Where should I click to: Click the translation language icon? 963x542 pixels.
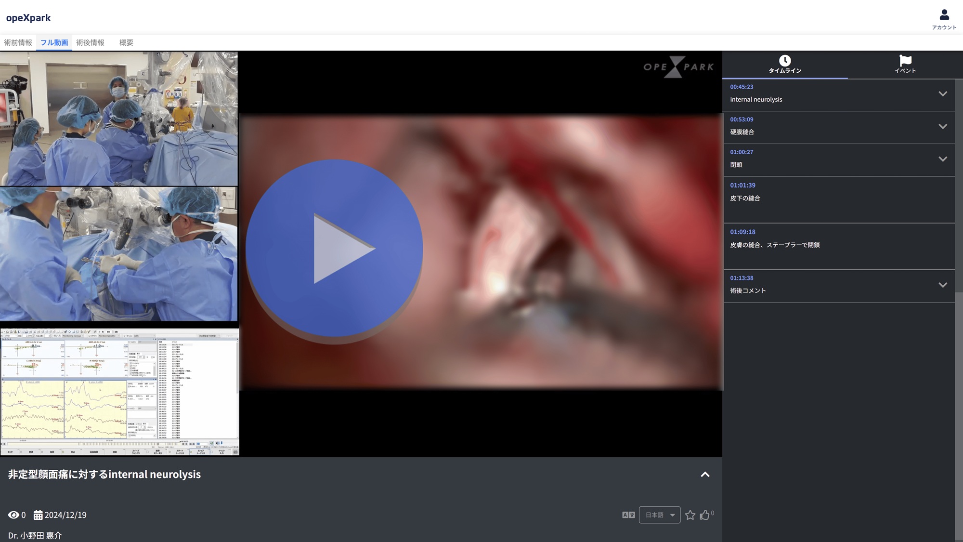click(x=628, y=515)
